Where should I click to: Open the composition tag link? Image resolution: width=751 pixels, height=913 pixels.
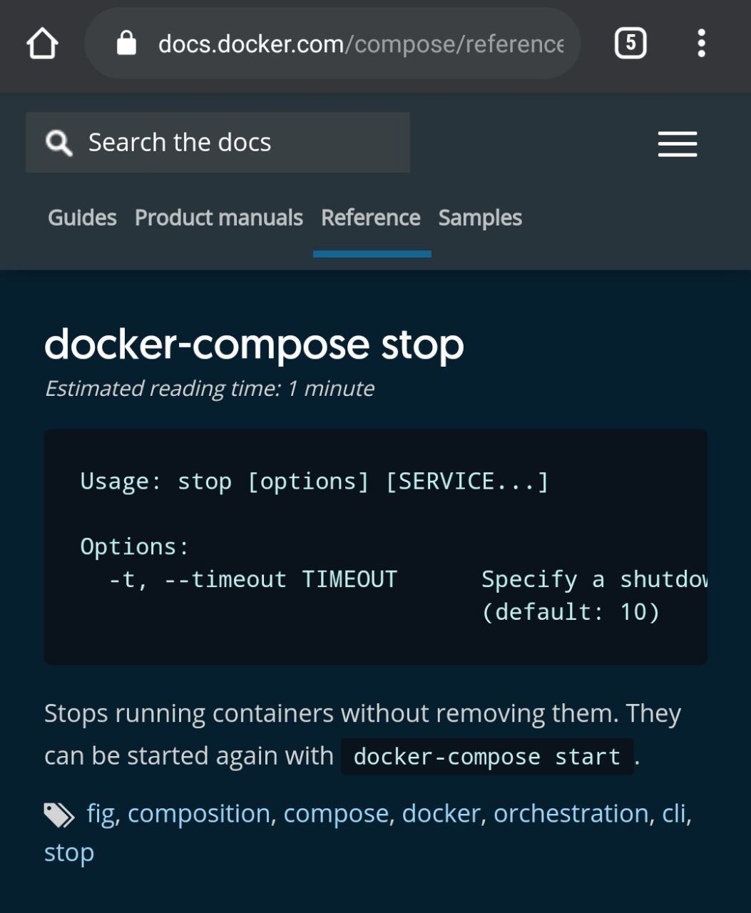[x=199, y=814]
